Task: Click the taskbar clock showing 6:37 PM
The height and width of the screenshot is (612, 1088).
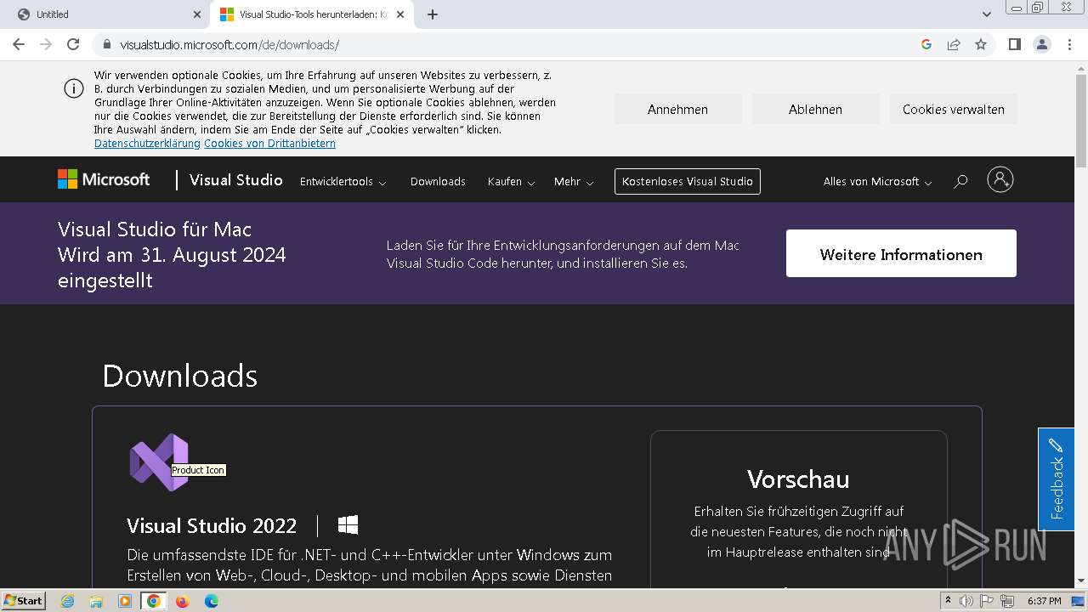Action: [1044, 601]
